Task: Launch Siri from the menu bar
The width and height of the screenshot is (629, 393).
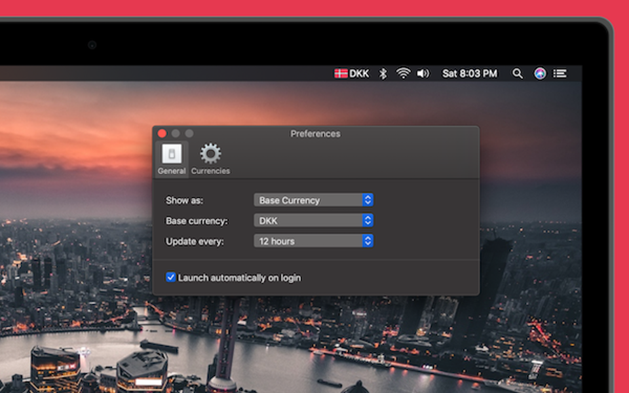Action: (x=540, y=73)
